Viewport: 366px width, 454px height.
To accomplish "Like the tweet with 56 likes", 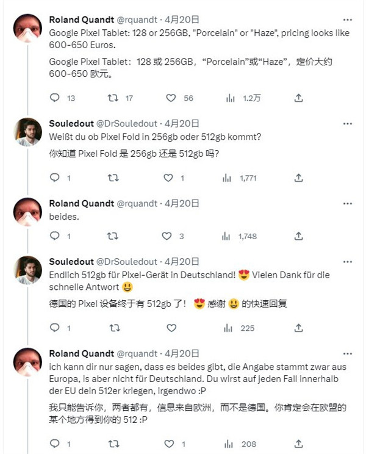I will point(171,98).
